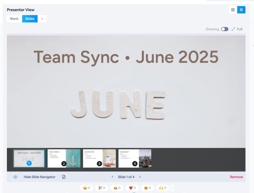This screenshot has width=254, height=193.
Task: Select the four-tile layout icon
Action: click(x=241, y=10)
